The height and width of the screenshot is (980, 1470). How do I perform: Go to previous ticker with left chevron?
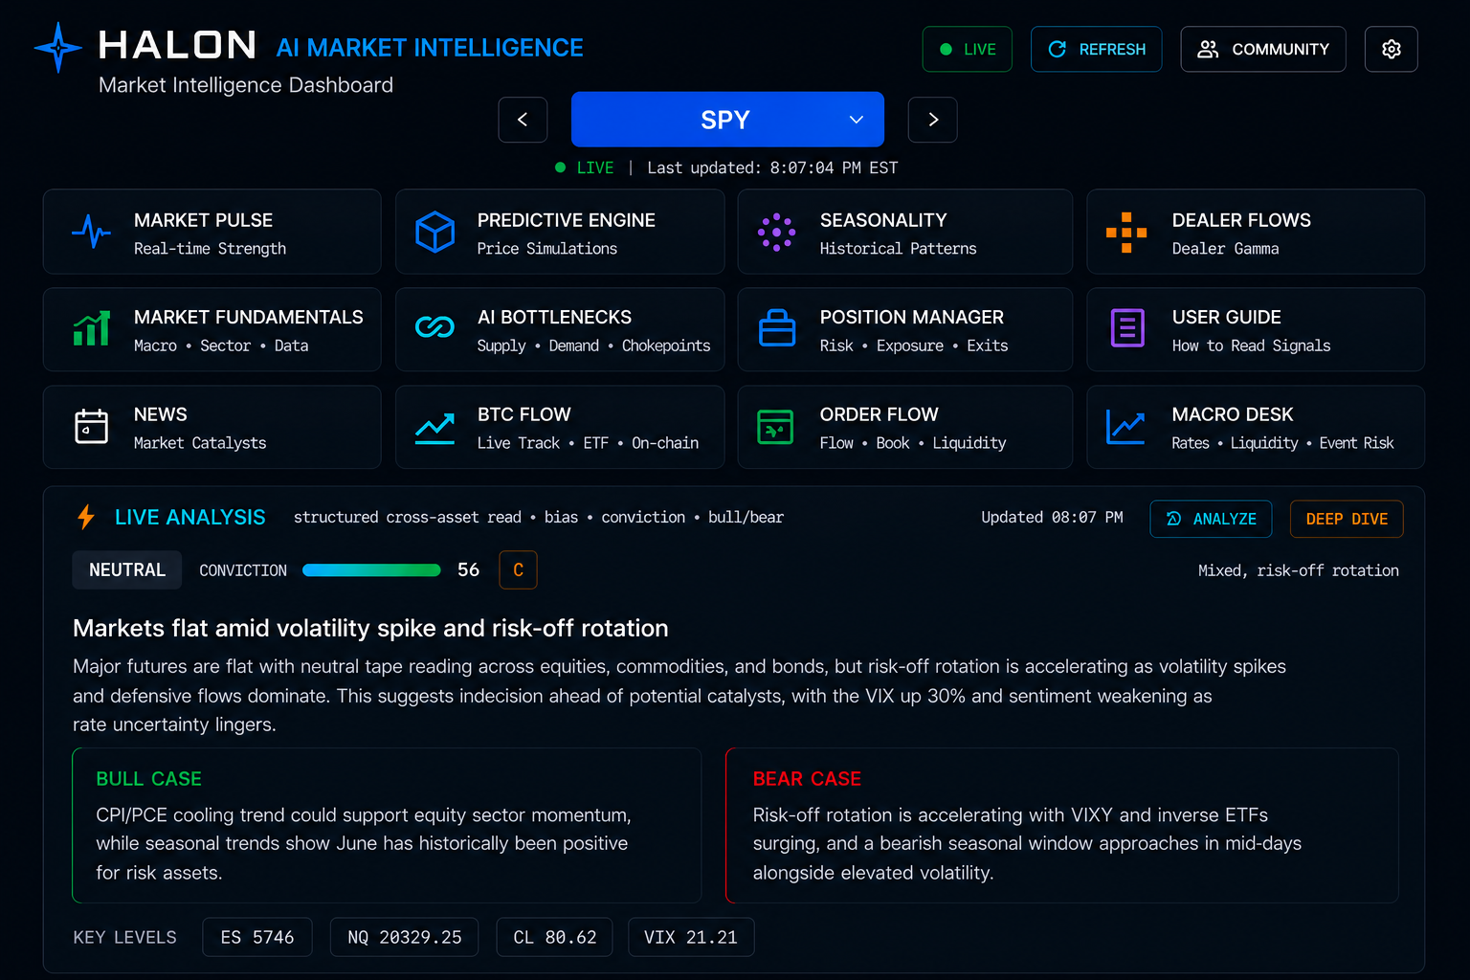[x=523, y=120]
